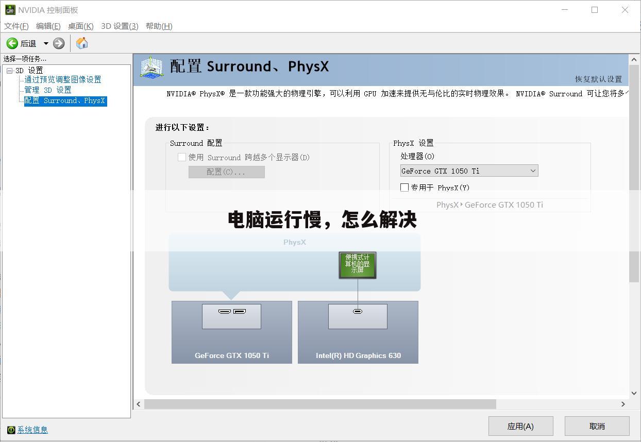Select 配置 Surround、PhysX tree item

(65, 100)
